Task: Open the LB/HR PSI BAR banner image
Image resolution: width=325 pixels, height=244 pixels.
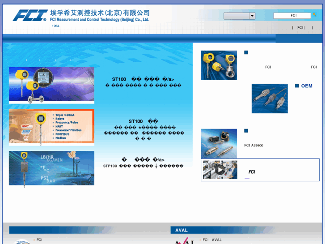Action: coord(51,169)
